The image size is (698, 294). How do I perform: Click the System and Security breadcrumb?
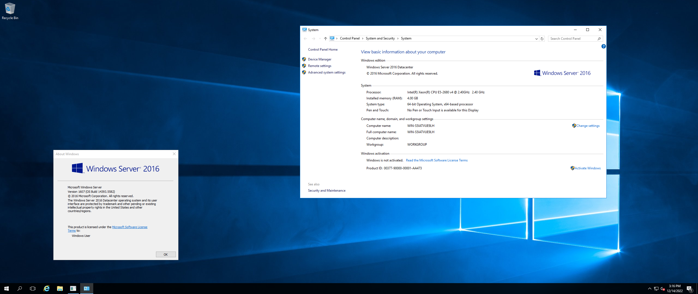tap(380, 38)
